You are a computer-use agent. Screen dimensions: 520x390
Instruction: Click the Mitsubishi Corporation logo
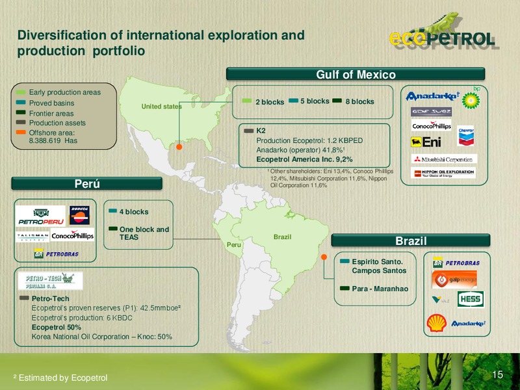point(444,159)
